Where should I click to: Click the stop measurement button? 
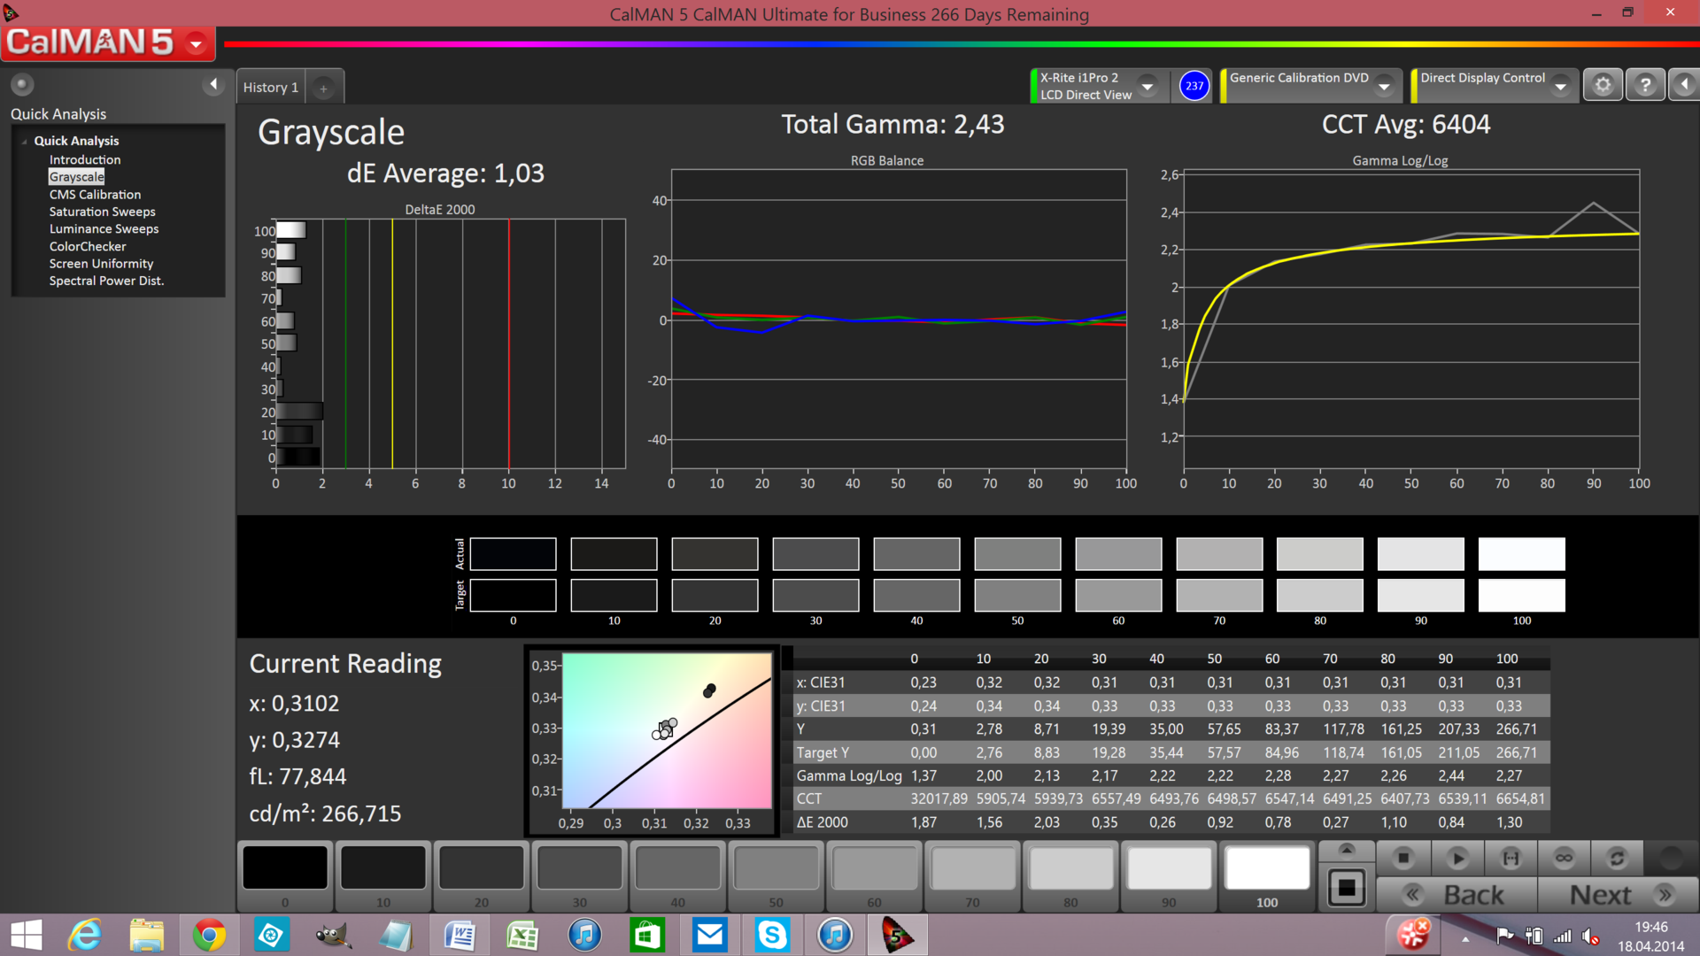point(1403,858)
